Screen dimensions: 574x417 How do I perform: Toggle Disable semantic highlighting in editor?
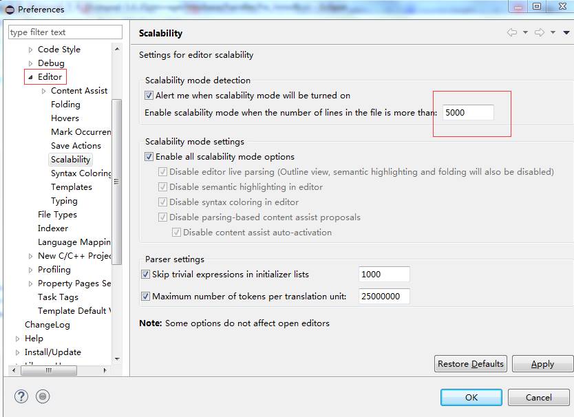[162, 187]
